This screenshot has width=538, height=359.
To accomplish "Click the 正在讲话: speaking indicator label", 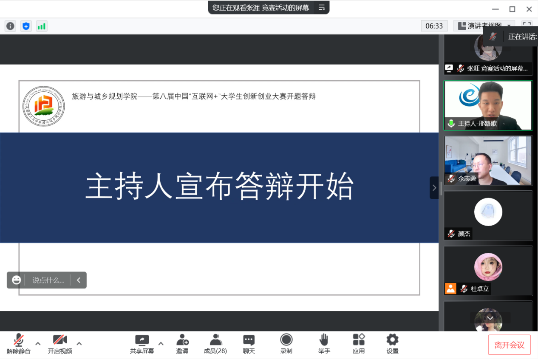I will click(x=522, y=37).
